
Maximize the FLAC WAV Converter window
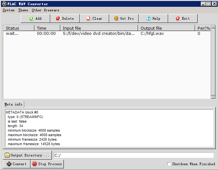[208, 4]
